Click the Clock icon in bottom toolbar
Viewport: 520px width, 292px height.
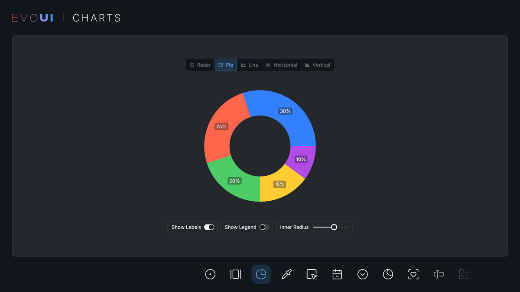tap(388, 274)
